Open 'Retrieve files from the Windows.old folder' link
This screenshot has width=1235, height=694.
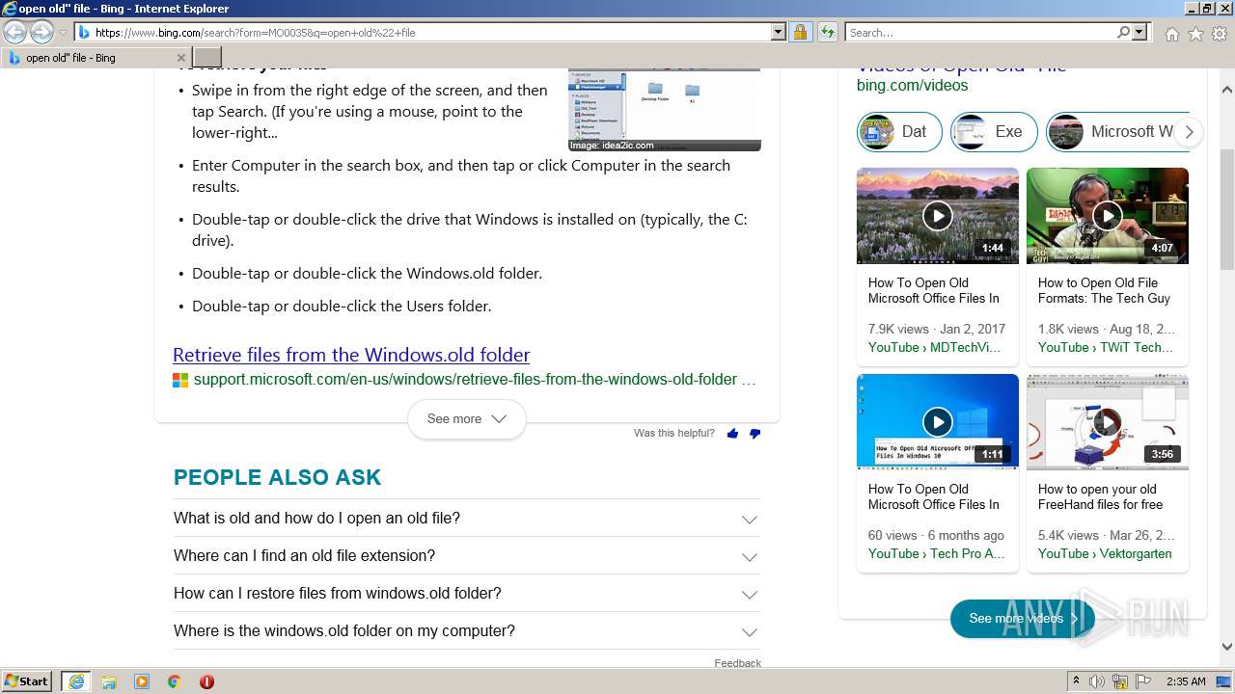click(x=351, y=355)
